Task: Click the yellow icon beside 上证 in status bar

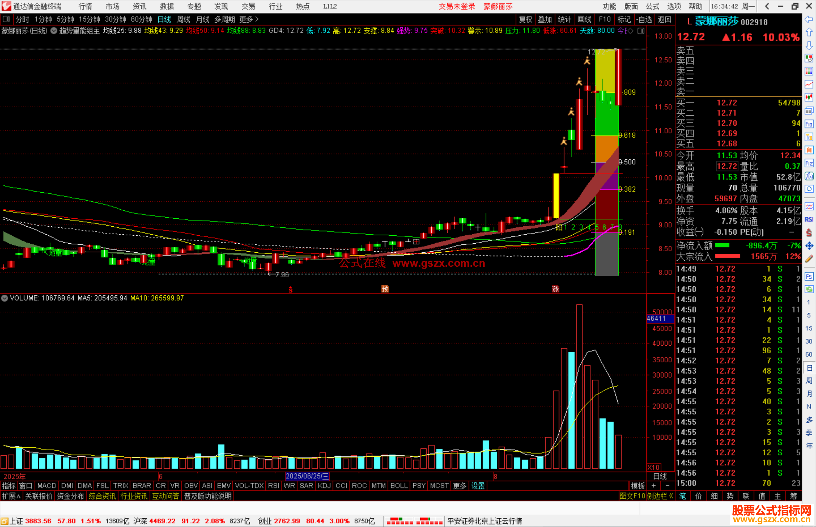Action: pyautogui.click(x=5, y=521)
